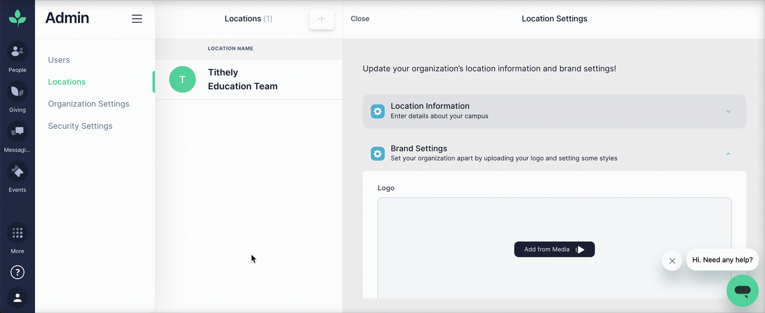765x313 pixels.
Task: Click the help question mark icon
Action: (17, 272)
